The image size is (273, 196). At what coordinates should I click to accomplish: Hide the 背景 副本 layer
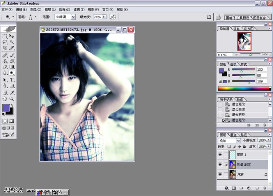[x=220, y=164]
